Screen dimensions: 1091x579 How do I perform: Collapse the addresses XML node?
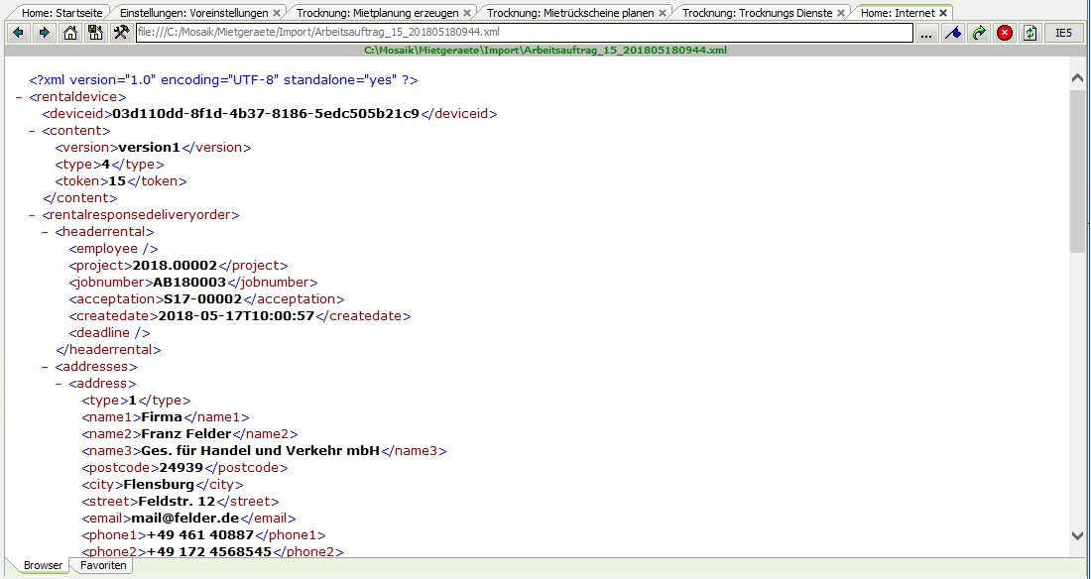pos(46,367)
